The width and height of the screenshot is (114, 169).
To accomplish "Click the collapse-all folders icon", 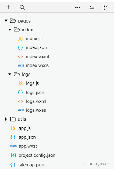I will (x=92, y=7).
